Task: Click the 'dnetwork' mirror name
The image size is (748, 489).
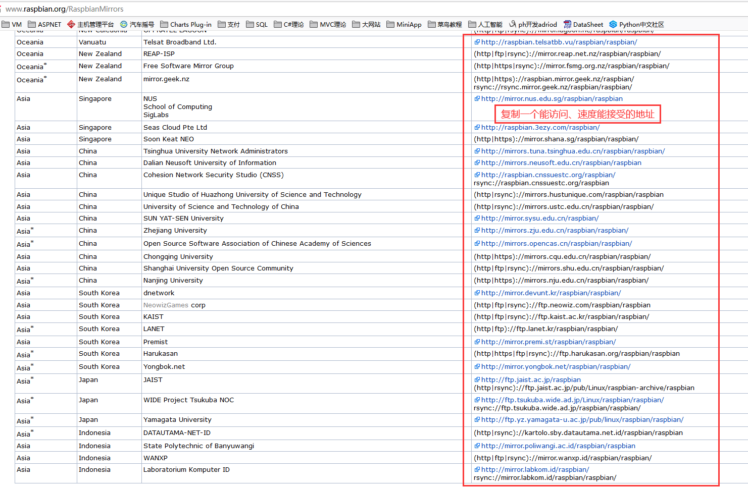Action: pos(159,293)
